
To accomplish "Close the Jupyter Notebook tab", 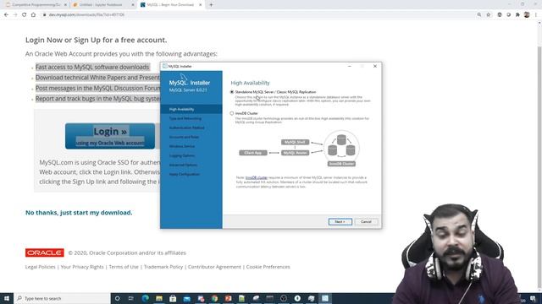I will click(x=133, y=5).
